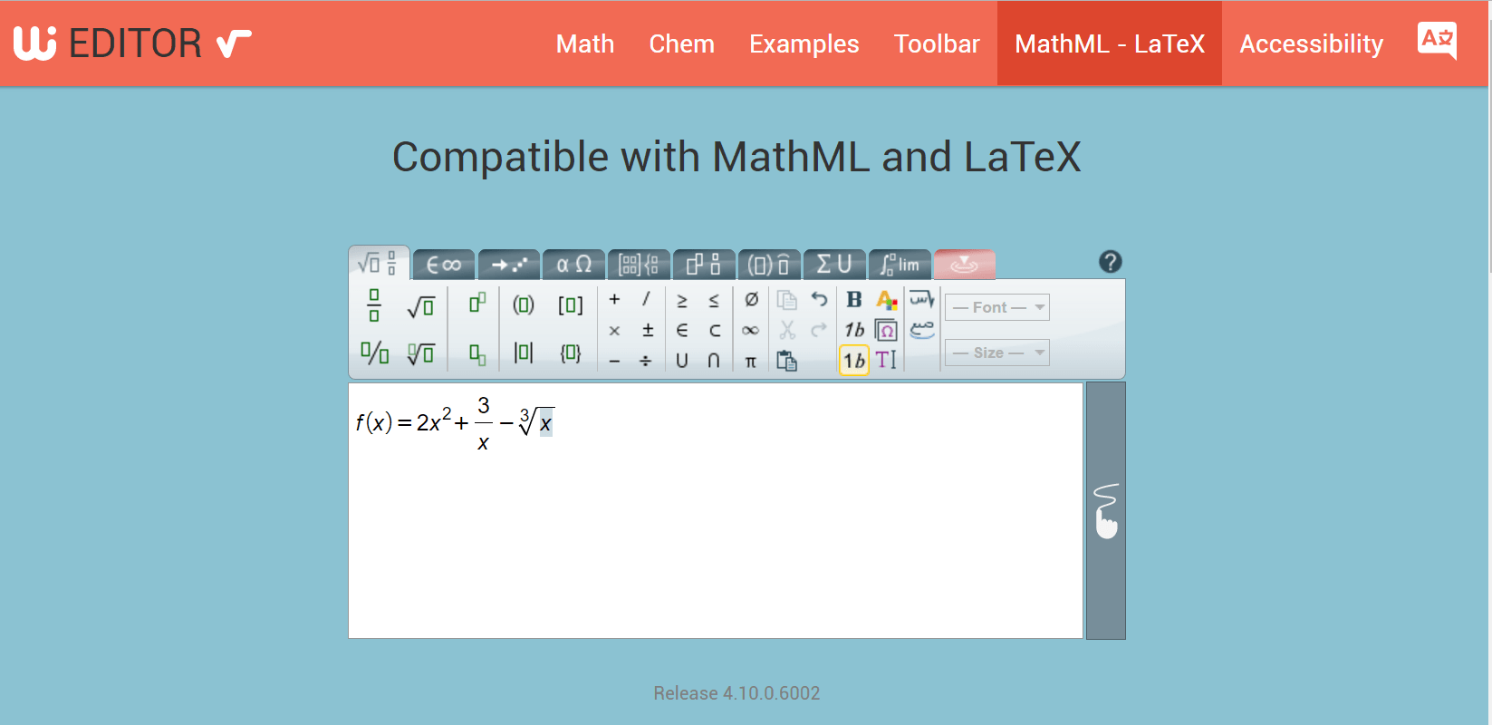The width and height of the screenshot is (1492, 725).
Task: Open the Font dropdown
Action: 997,307
